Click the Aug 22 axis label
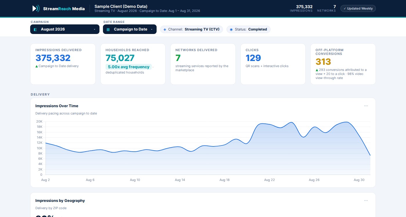The height and width of the screenshot is (217, 406). click(x=269, y=180)
